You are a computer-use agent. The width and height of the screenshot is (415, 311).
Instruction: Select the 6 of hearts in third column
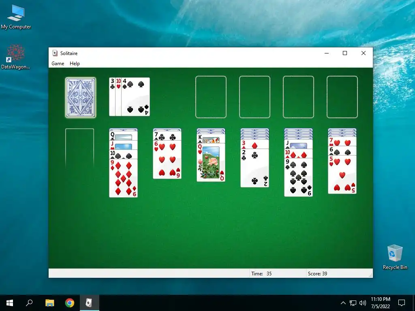167,160
